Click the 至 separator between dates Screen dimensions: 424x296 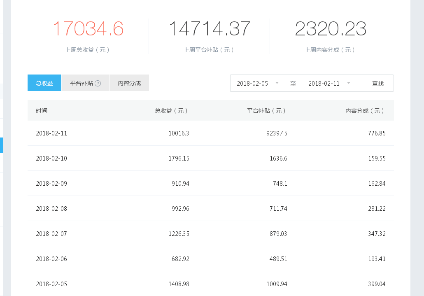(x=293, y=84)
